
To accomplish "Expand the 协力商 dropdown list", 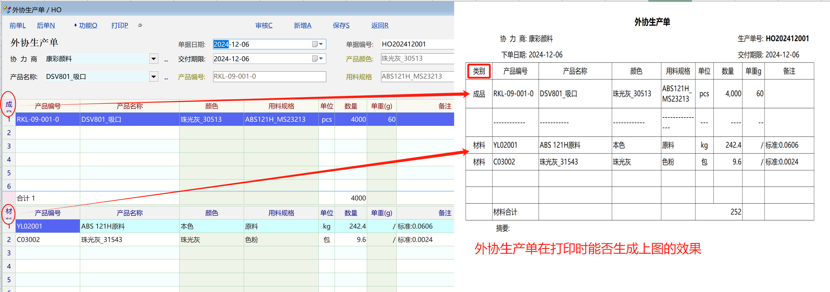I will pyautogui.click(x=154, y=59).
